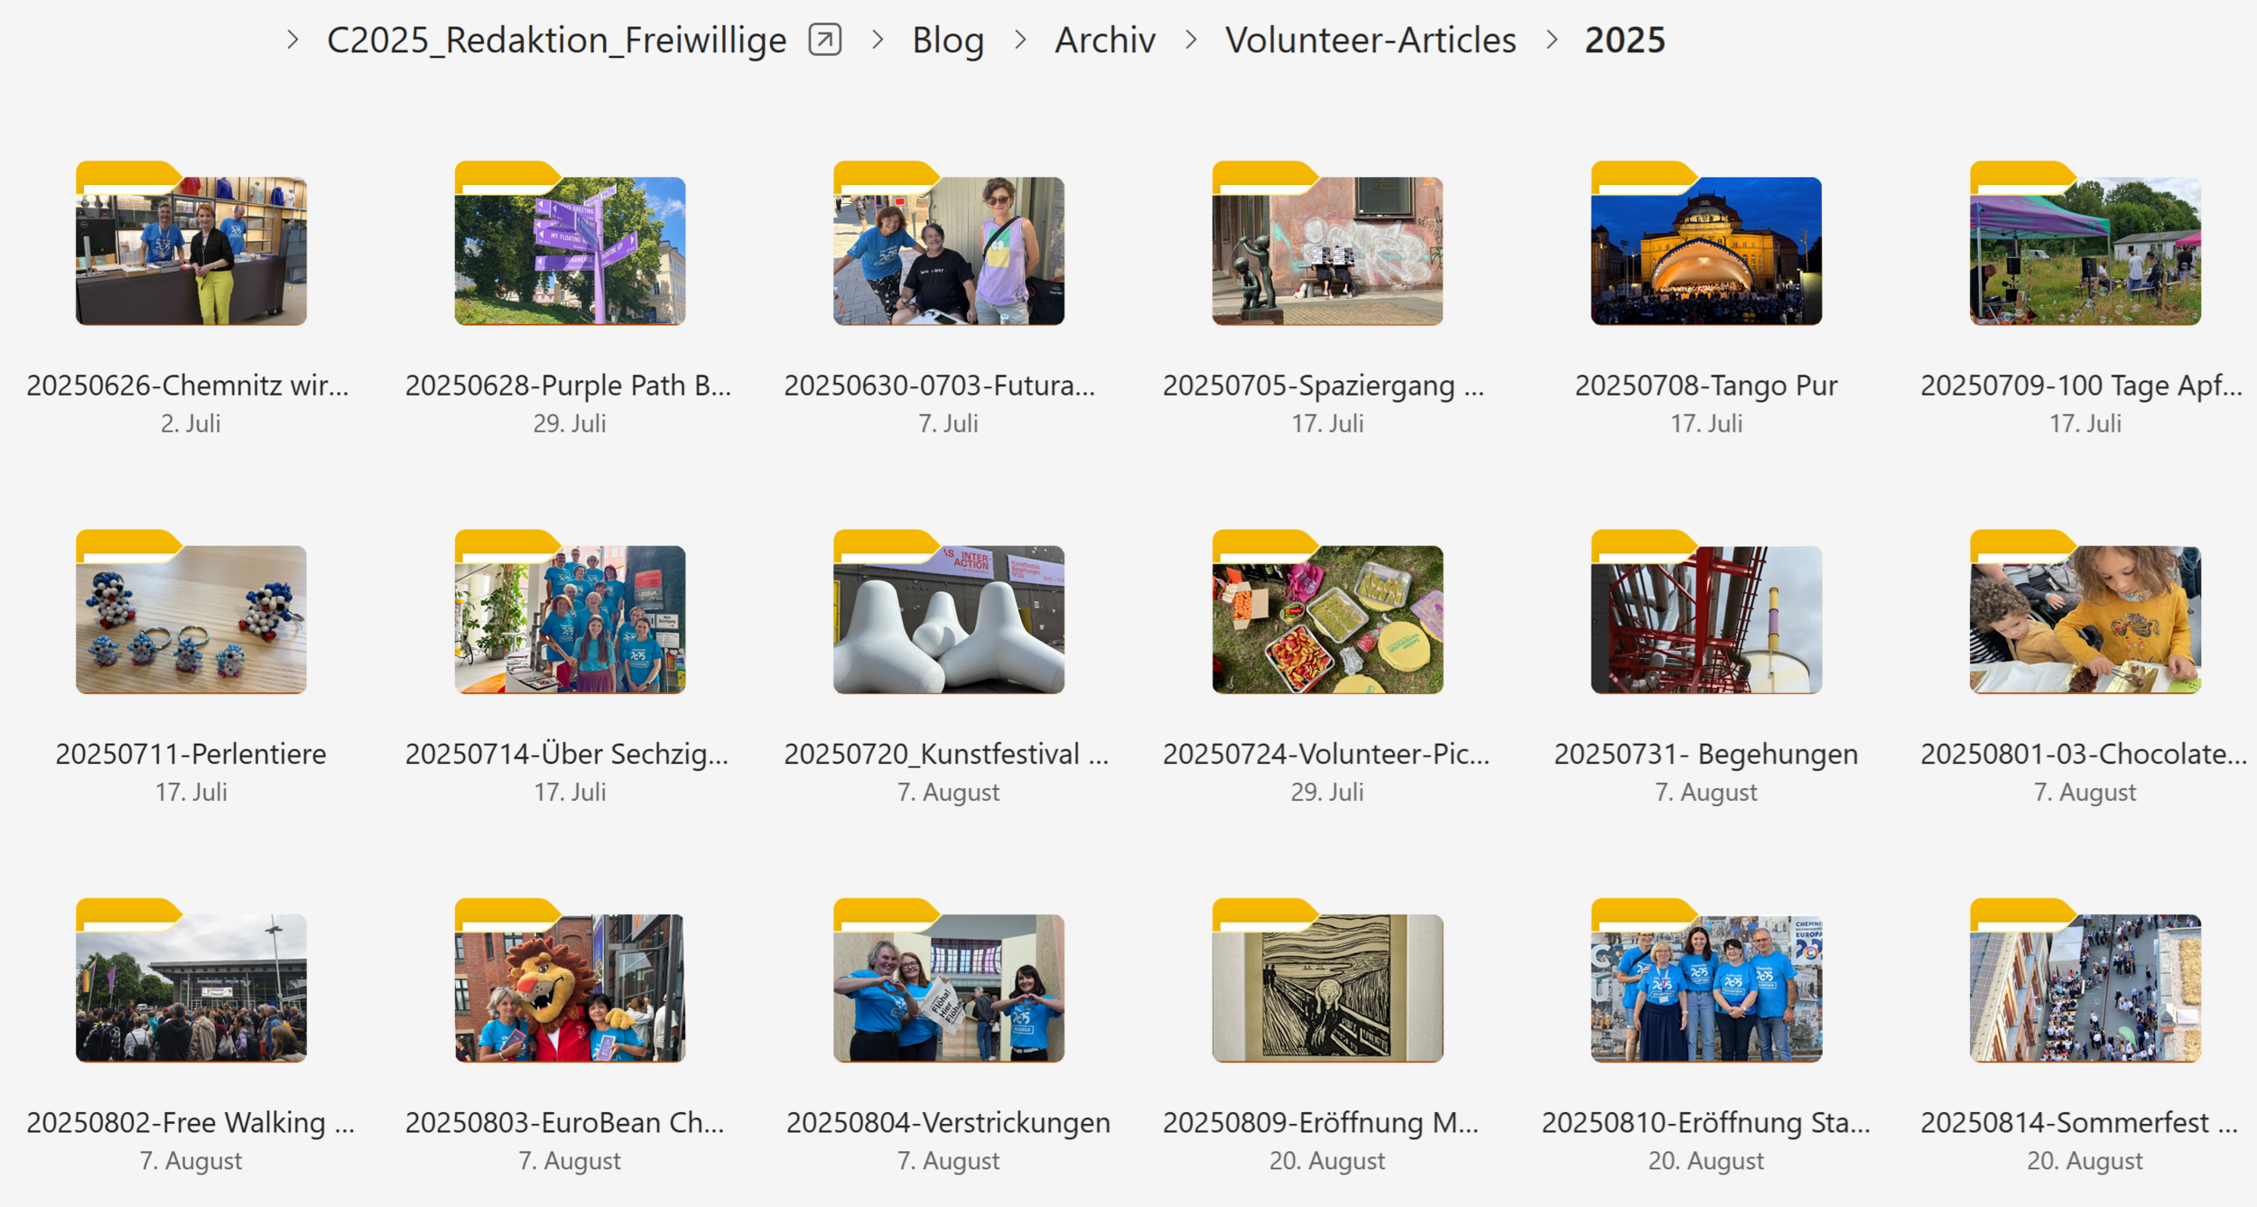Screen dimensions: 2257x1207
Task: Go to the Archiv breadcrumb
Action: (x=1105, y=40)
